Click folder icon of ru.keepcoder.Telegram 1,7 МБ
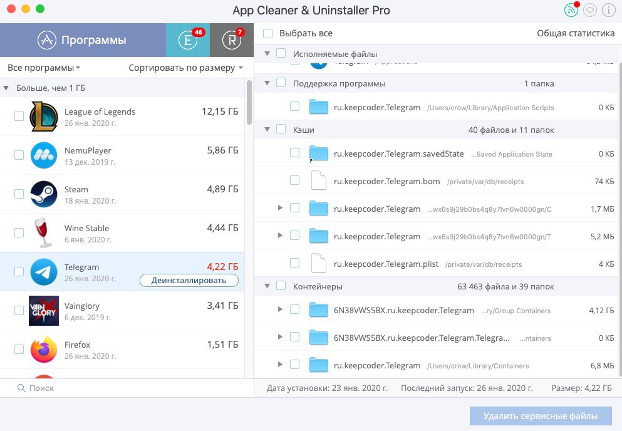 319,209
